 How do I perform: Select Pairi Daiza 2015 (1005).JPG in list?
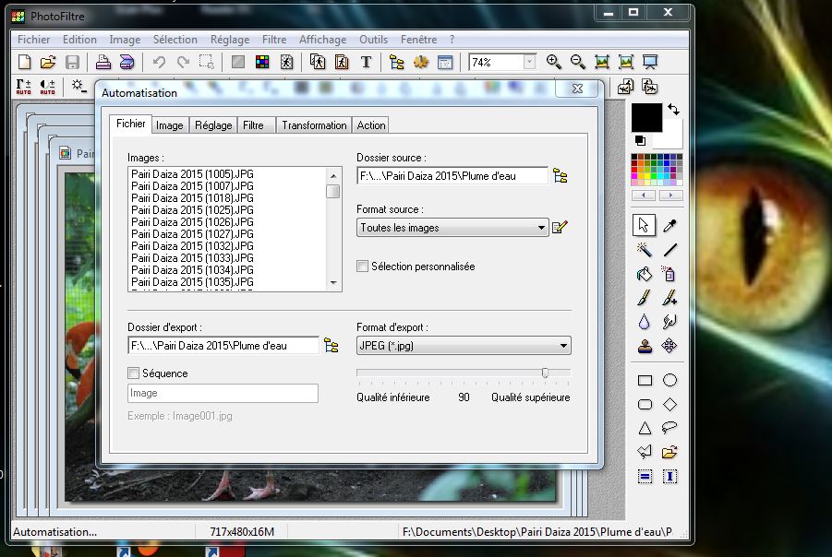click(x=192, y=173)
